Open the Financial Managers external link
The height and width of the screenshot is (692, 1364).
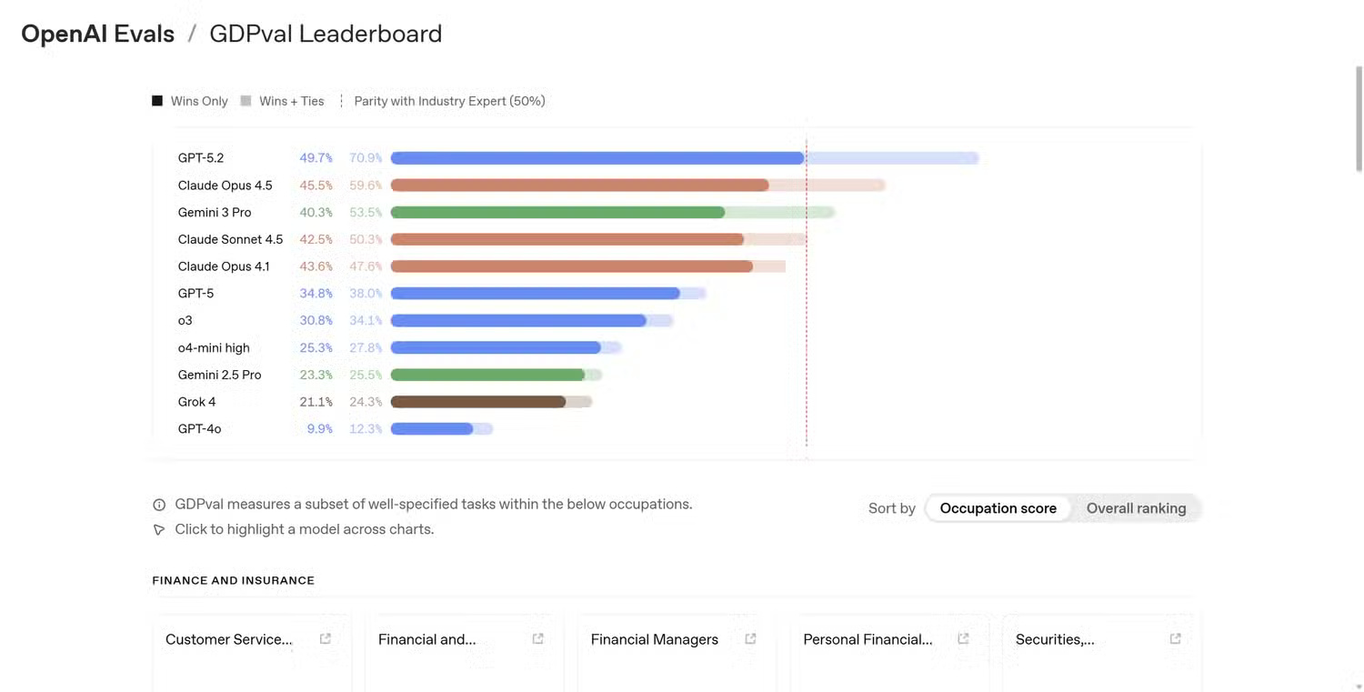pyautogui.click(x=749, y=638)
